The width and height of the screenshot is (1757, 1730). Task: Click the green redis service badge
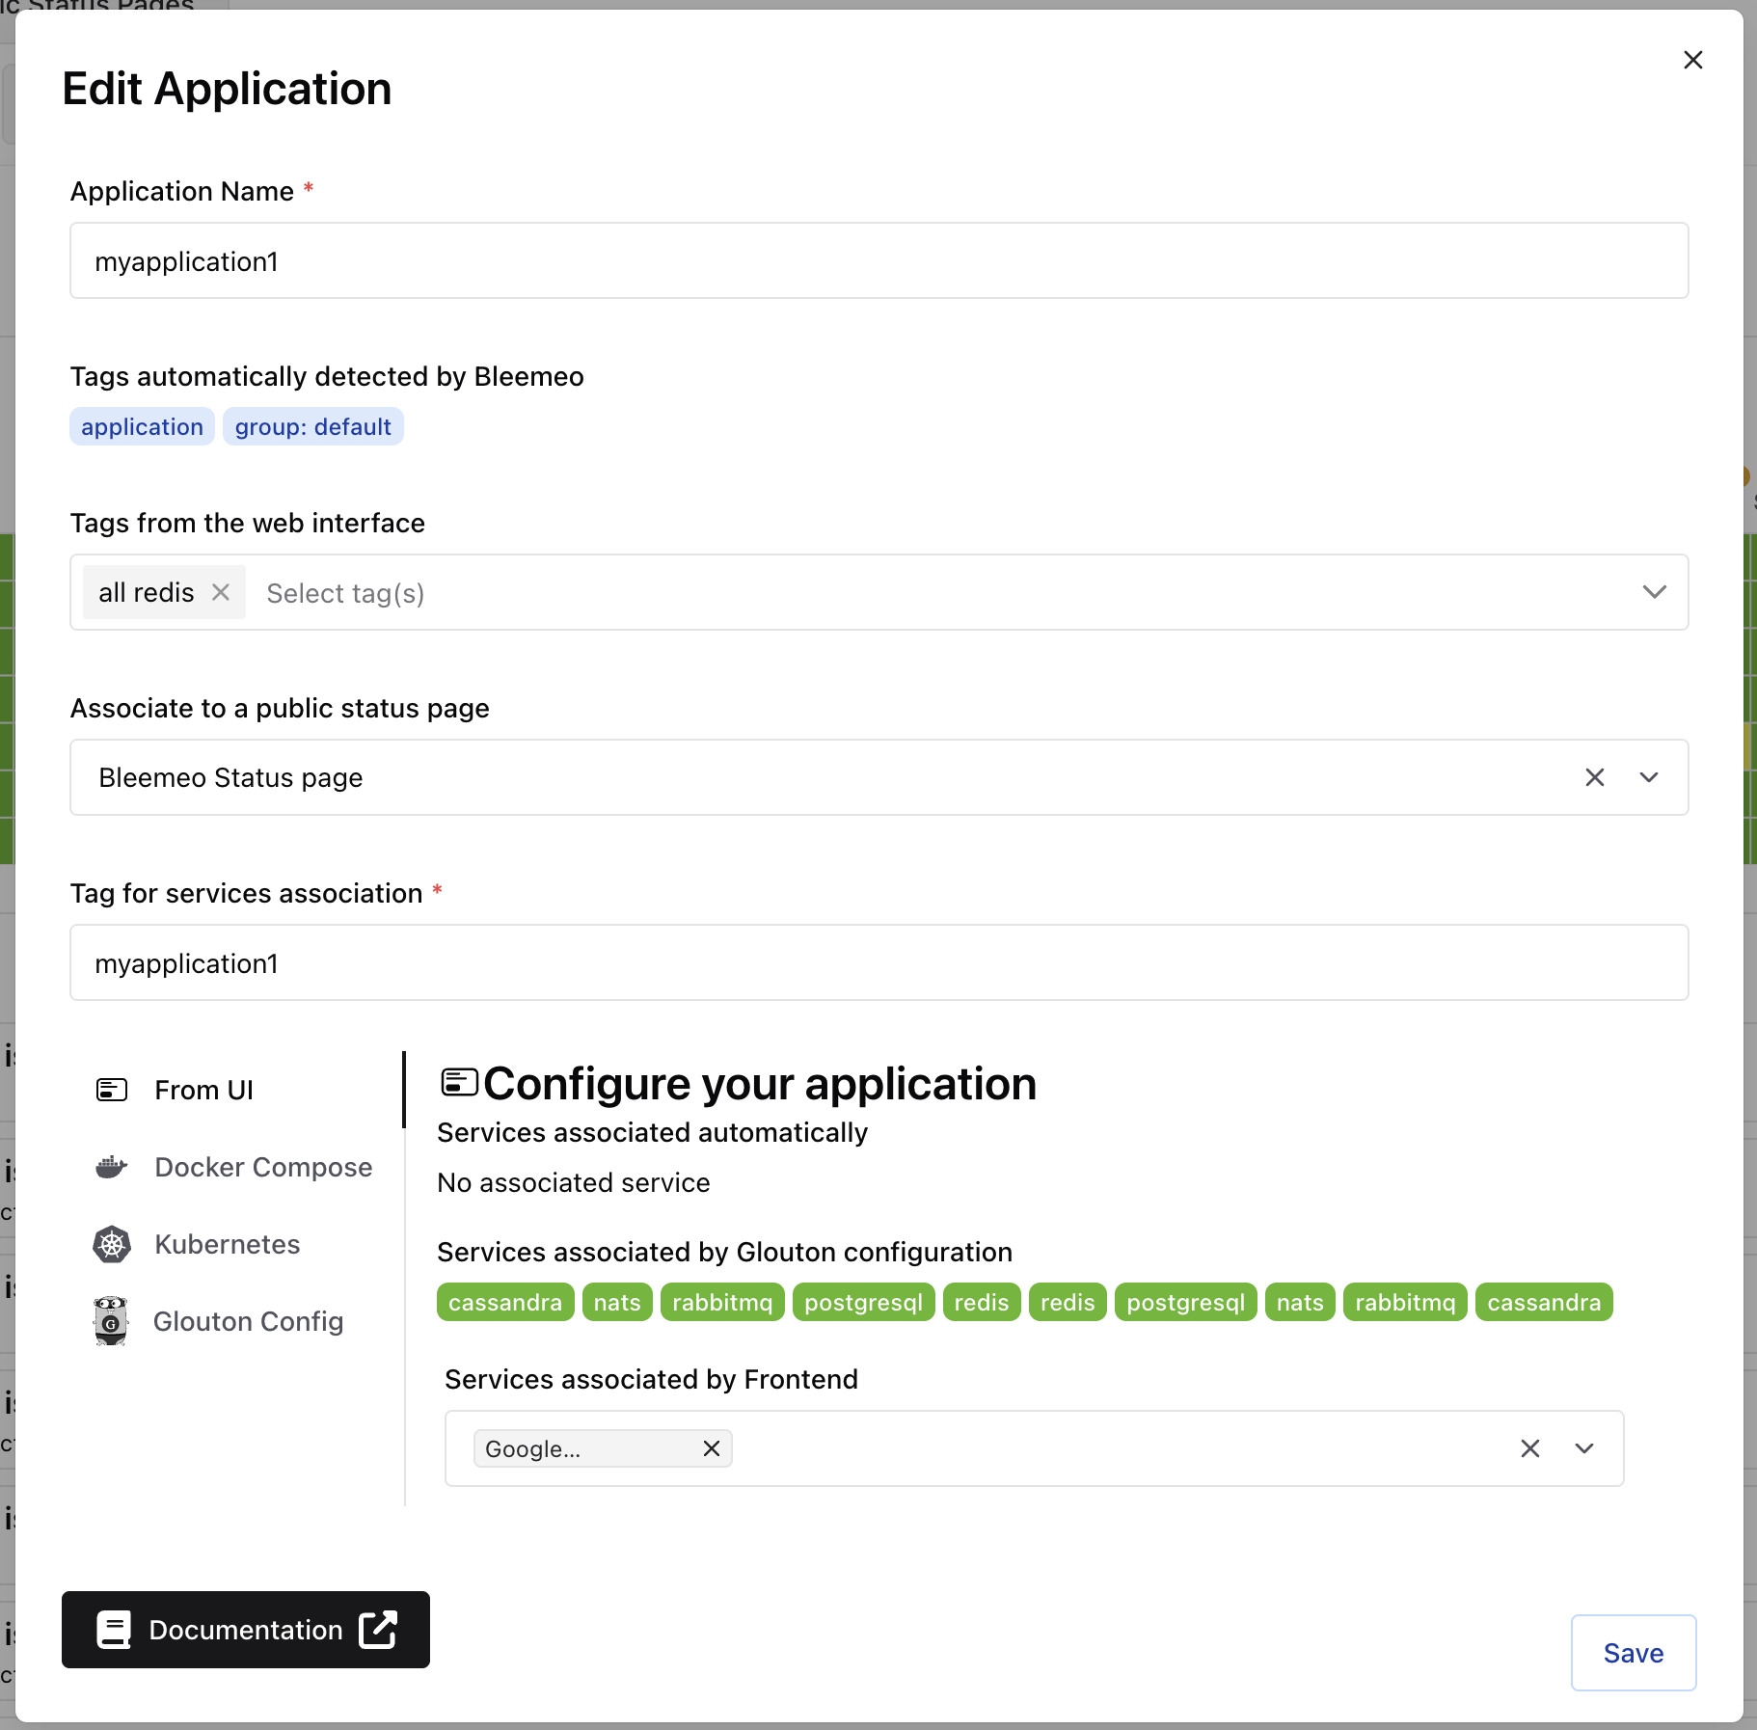[x=981, y=1302]
